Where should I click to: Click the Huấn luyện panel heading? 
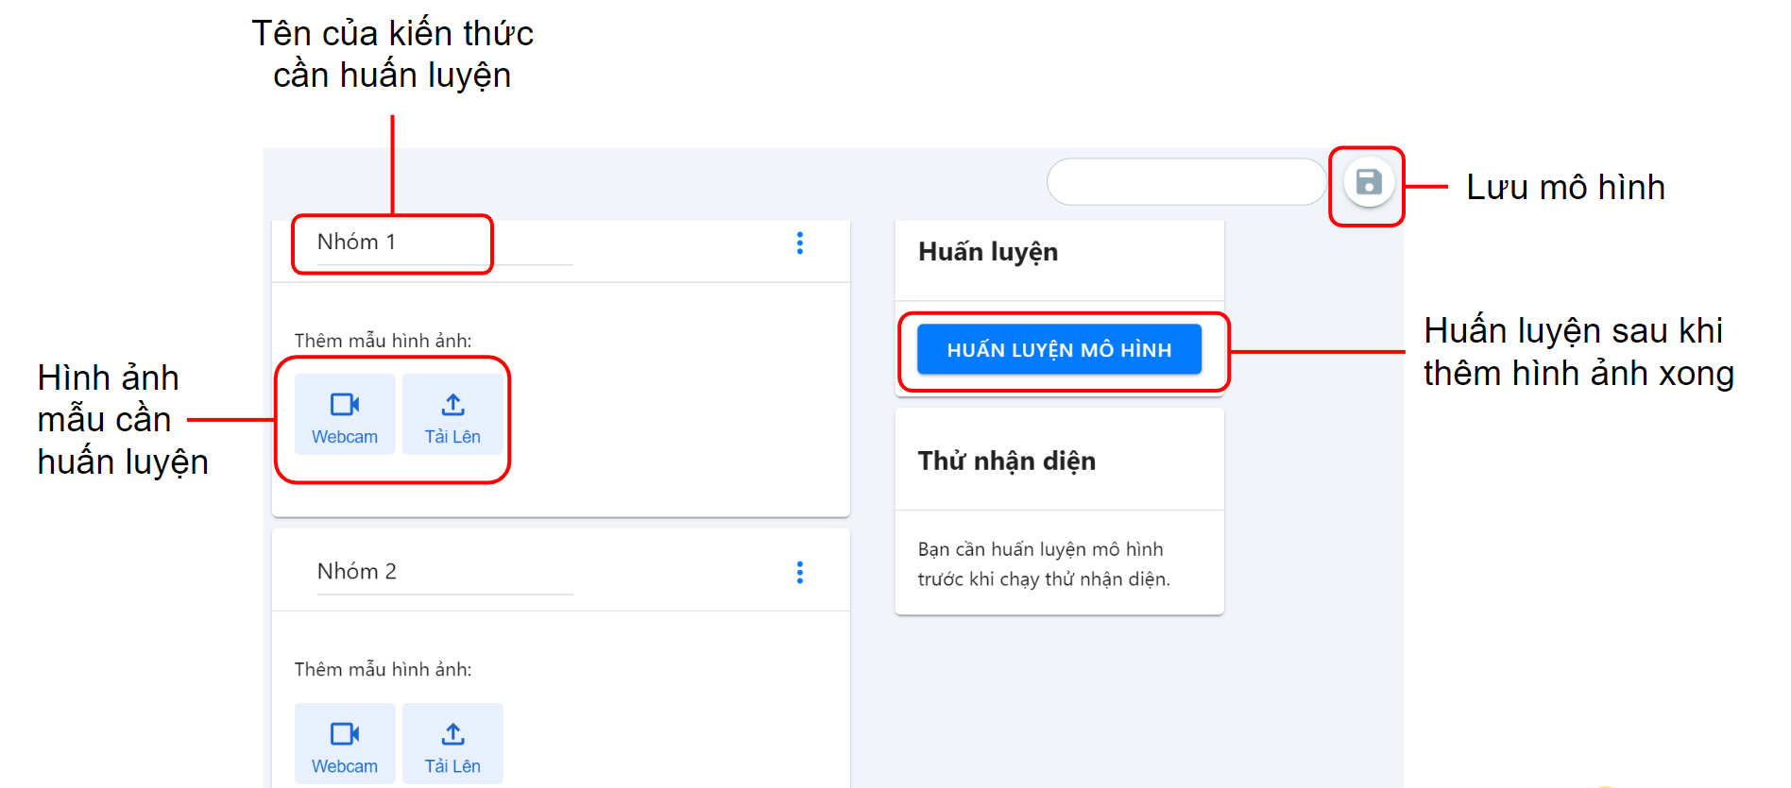pyautogui.click(x=988, y=252)
